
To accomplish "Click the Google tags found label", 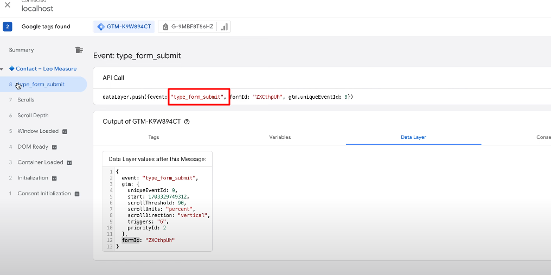I will 46,27.
